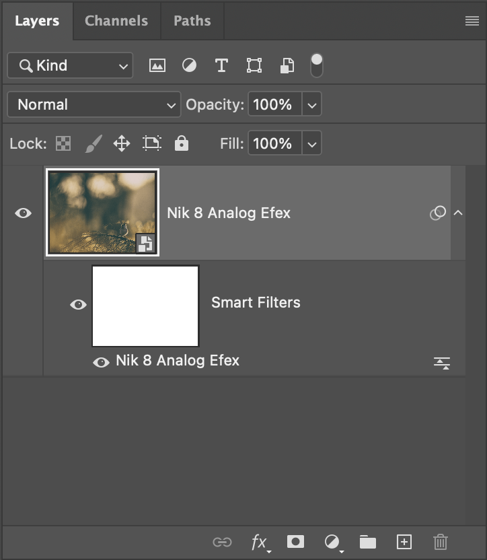
Task: Add a layer mask from bottom bar
Action: click(x=295, y=542)
